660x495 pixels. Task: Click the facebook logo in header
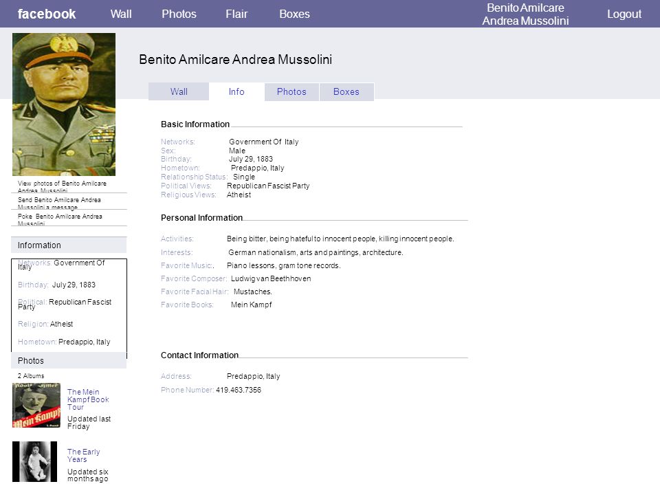pos(47,14)
